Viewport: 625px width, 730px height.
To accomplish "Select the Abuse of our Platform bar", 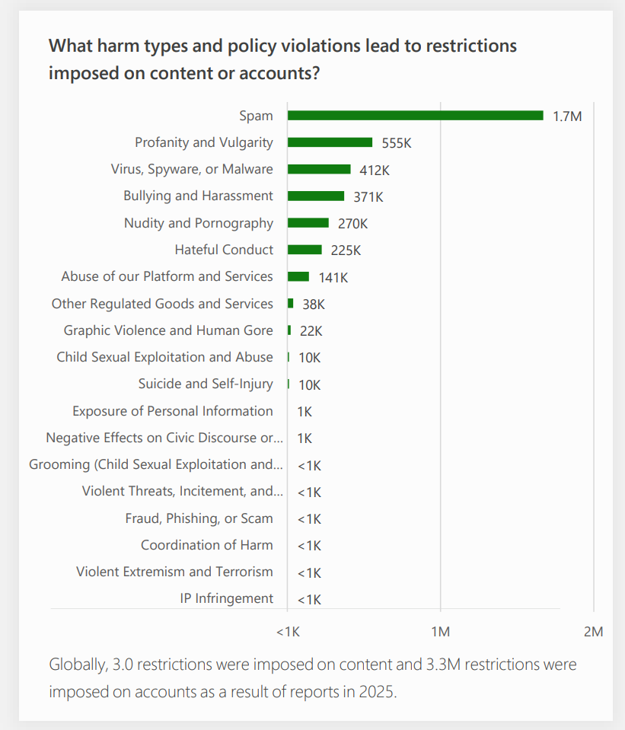I will 298,276.
